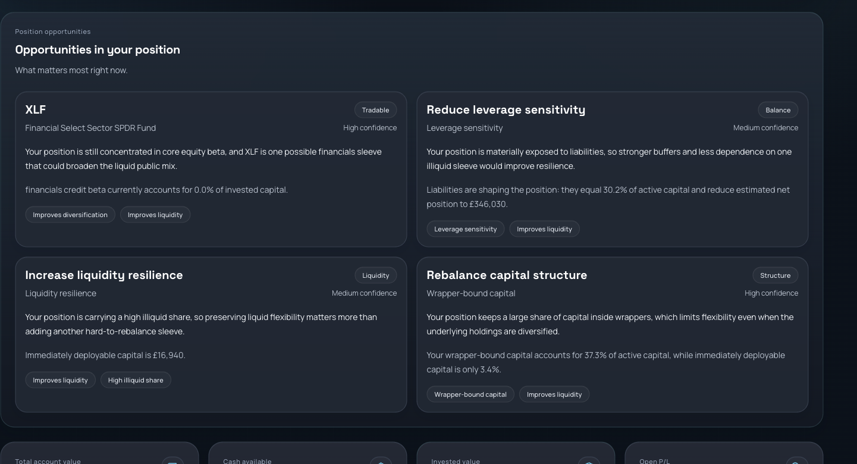Click the 'large share of capital inside wrappers' description
857x464 pixels.
point(610,324)
